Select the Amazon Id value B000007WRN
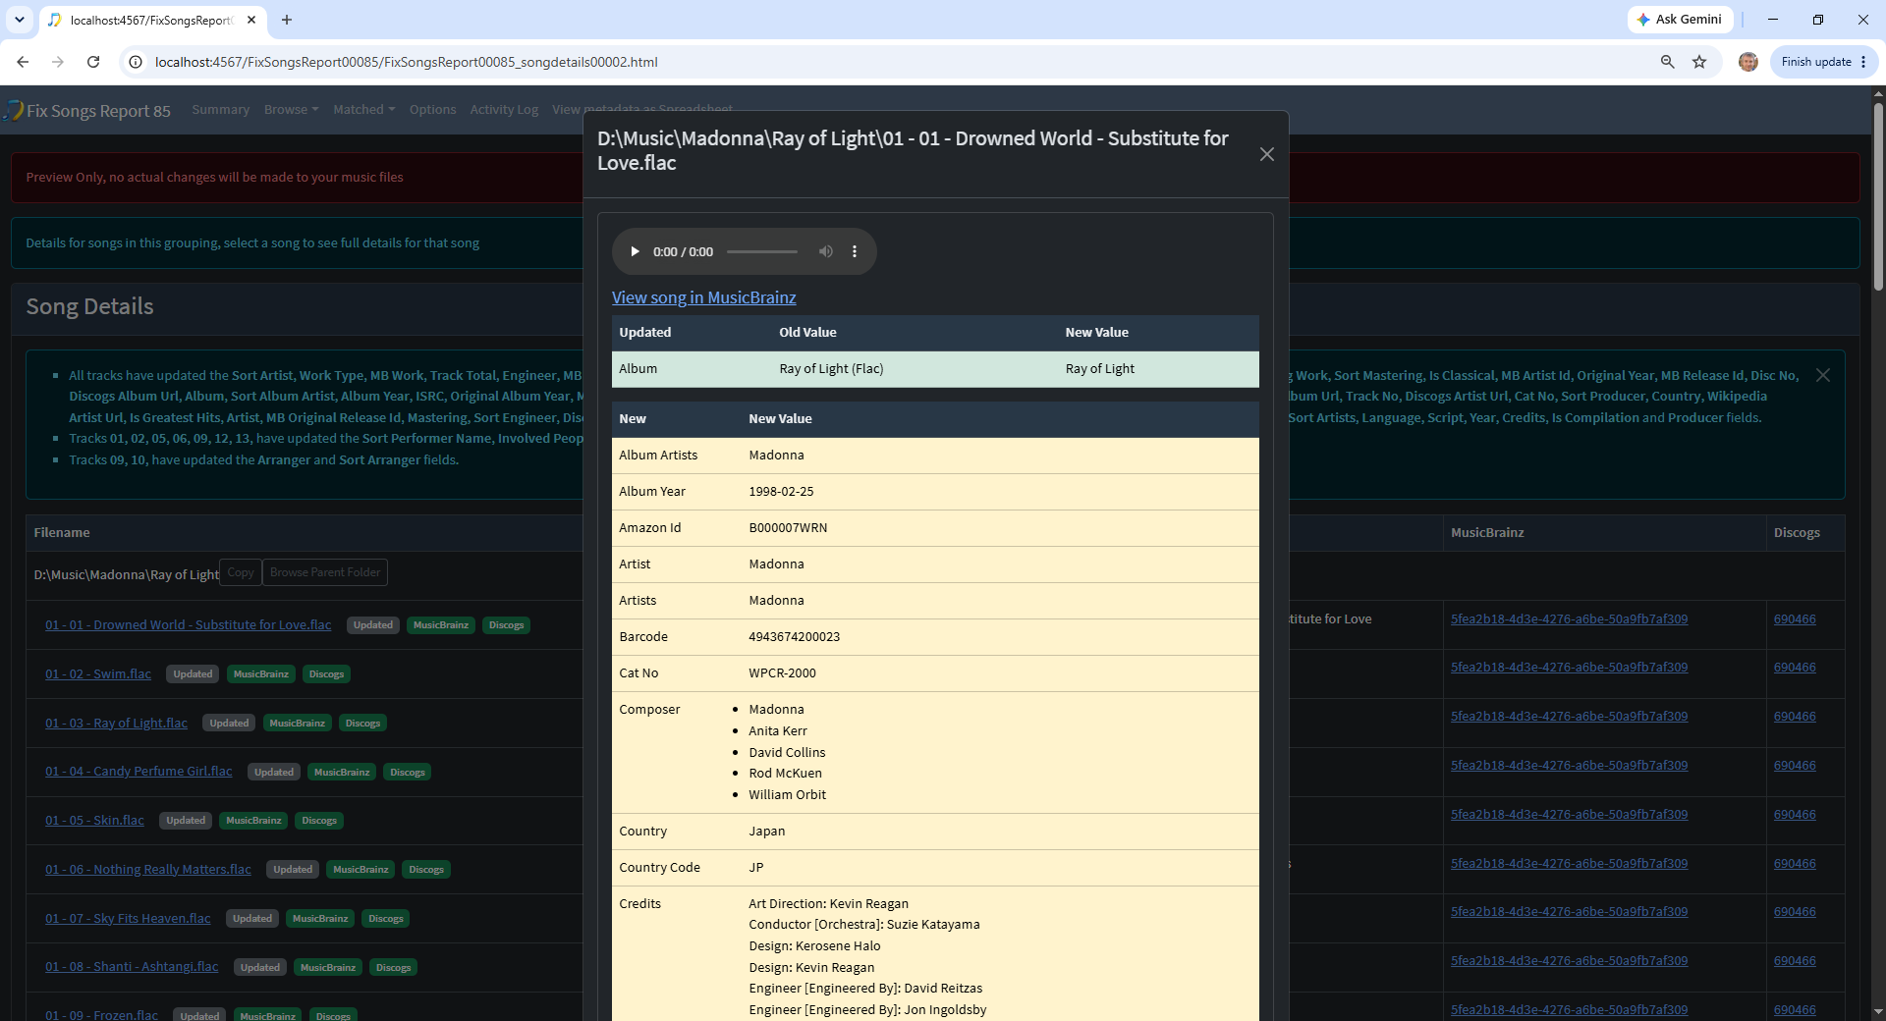The height and width of the screenshot is (1021, 1886). click(x=788, y=528)
